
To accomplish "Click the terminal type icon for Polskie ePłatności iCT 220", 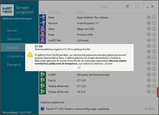I will click(x=43, y=86).
